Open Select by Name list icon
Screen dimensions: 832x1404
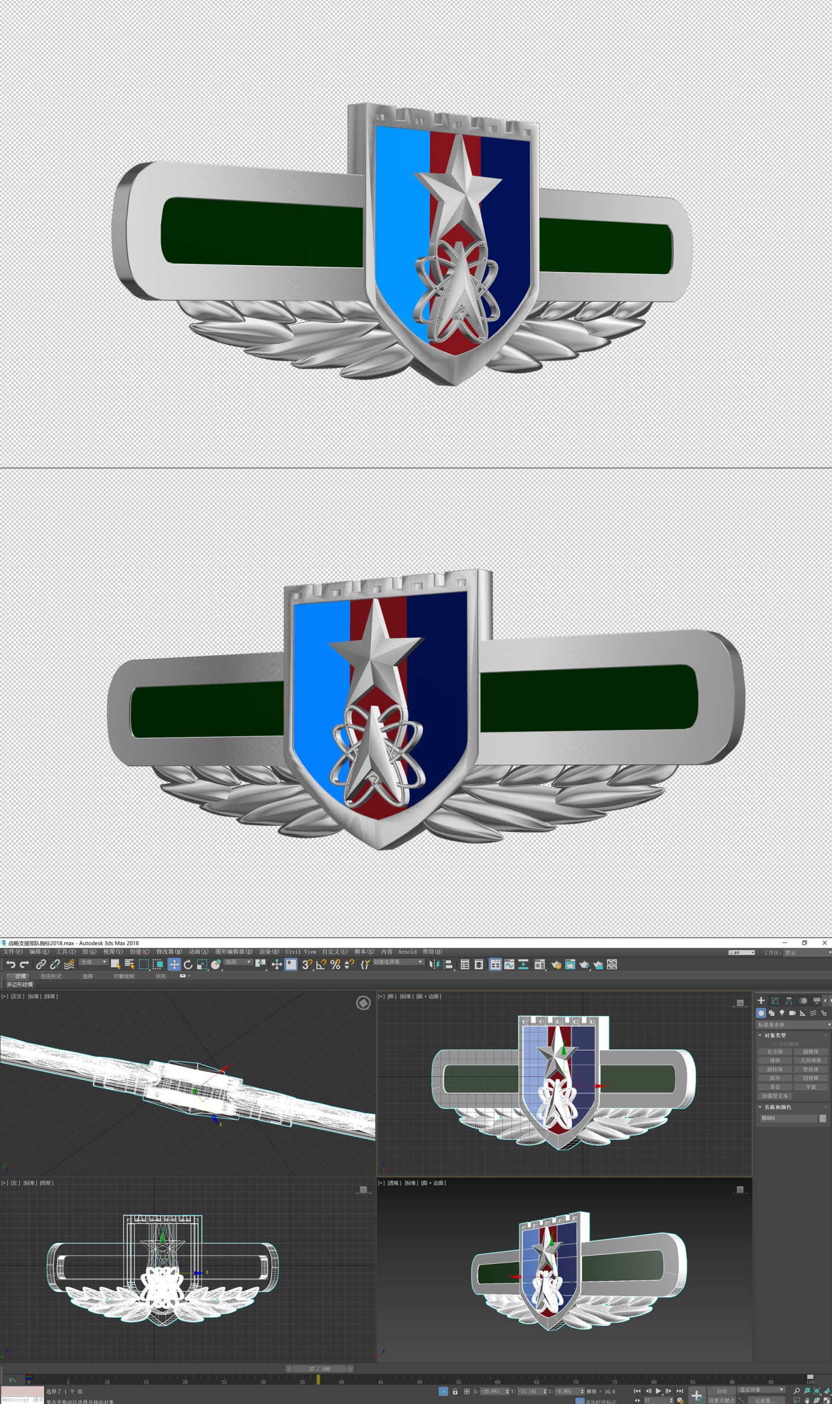click(129, 964)
